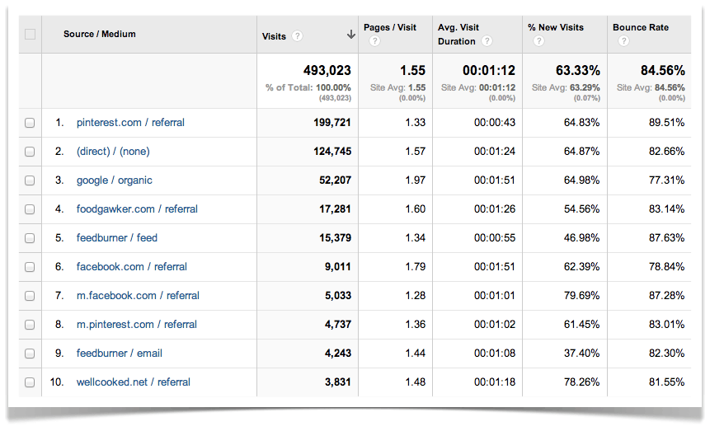
Task: Click the google / organic link
Action: pyautogui.click(x=114, y=180)
